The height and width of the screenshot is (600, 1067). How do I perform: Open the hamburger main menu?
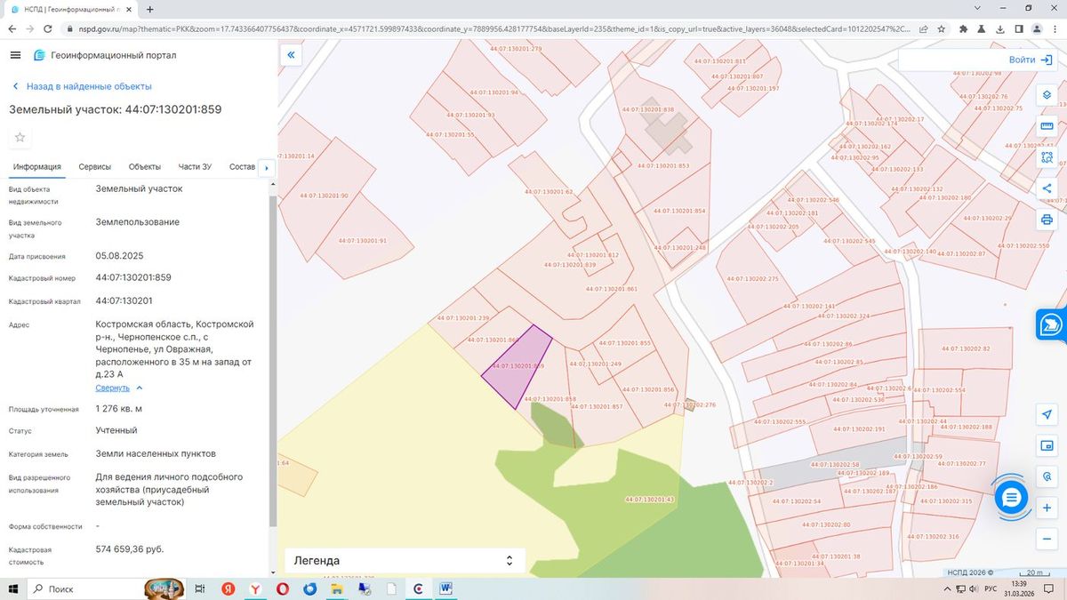(15, 55)
